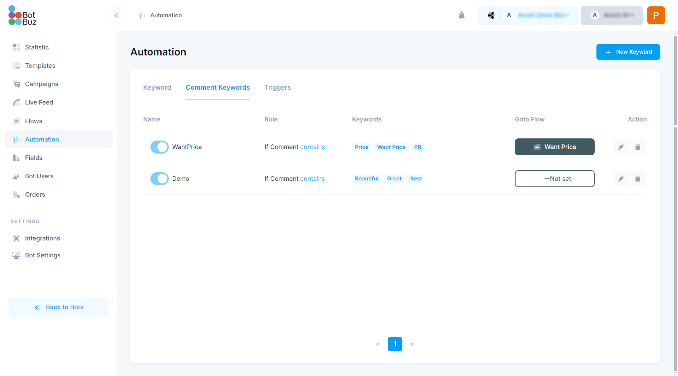Open Bot Users in the sidebar
Viewport: 678px width, 376px height.
coord(59,176)
